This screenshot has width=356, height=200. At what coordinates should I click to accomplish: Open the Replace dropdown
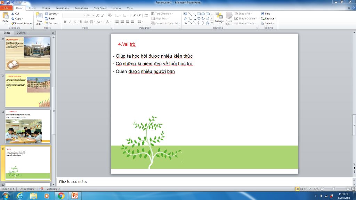tap(269, 19)
